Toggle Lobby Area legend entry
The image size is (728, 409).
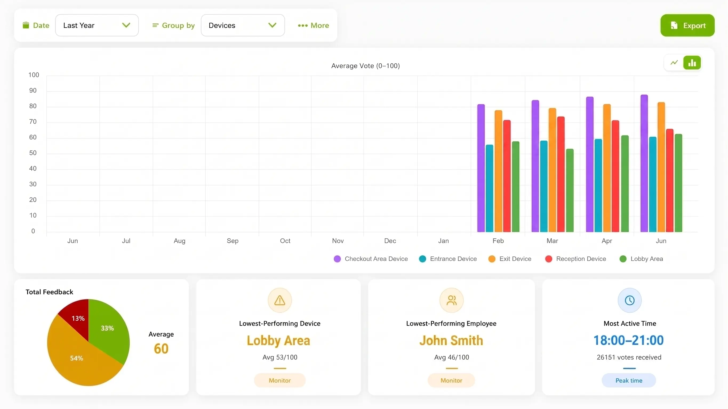point(641,259)
